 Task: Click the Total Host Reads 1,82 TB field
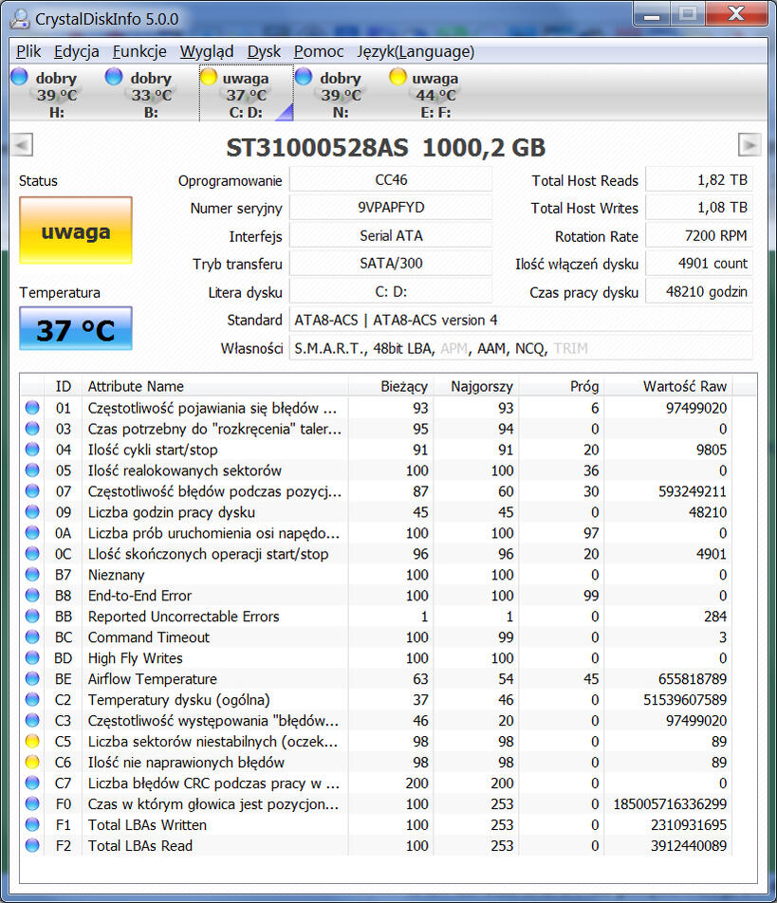pos(699,179)
